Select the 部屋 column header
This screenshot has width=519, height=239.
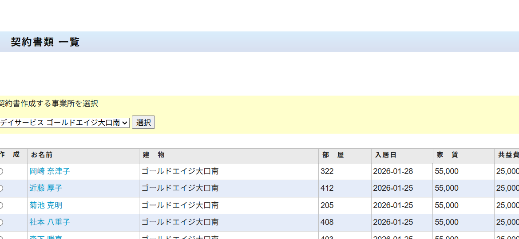333,155
